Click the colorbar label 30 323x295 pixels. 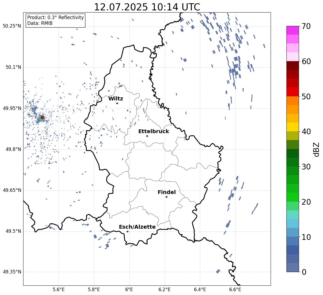pos(306,167)
